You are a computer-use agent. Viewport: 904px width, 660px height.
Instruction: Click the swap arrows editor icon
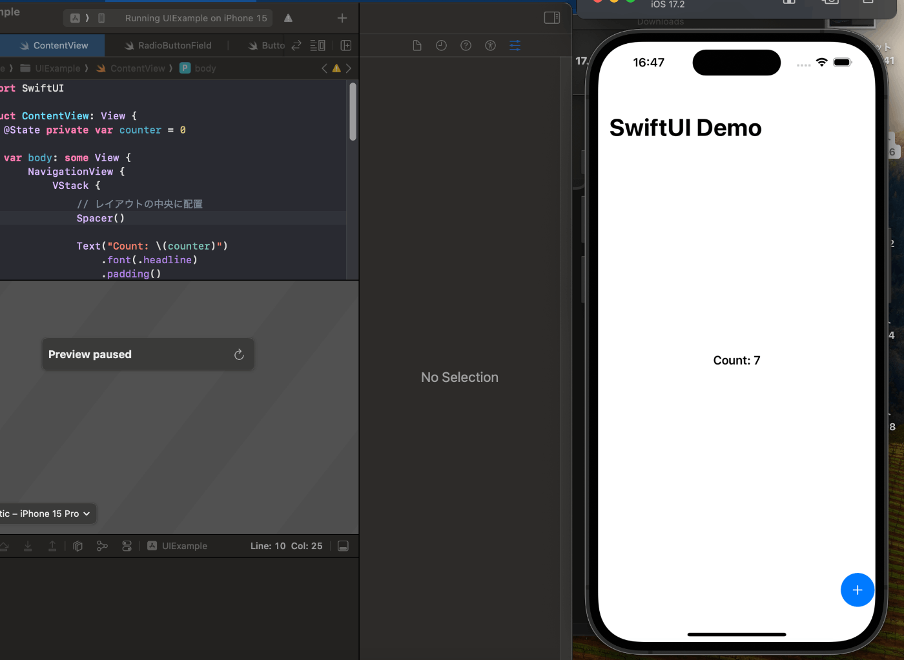tap(296, 45)
